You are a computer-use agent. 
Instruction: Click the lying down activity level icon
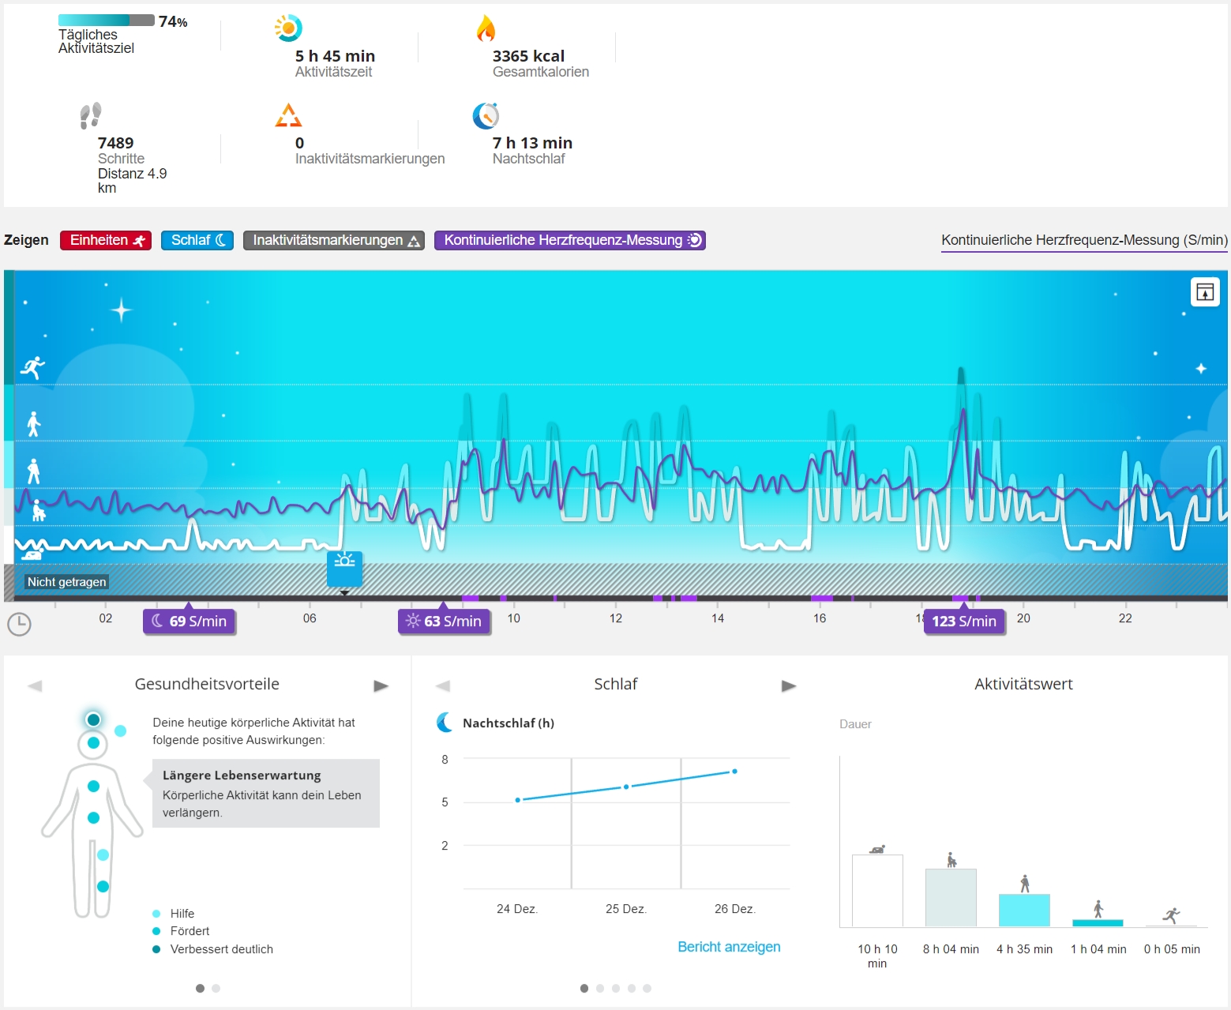32,555
